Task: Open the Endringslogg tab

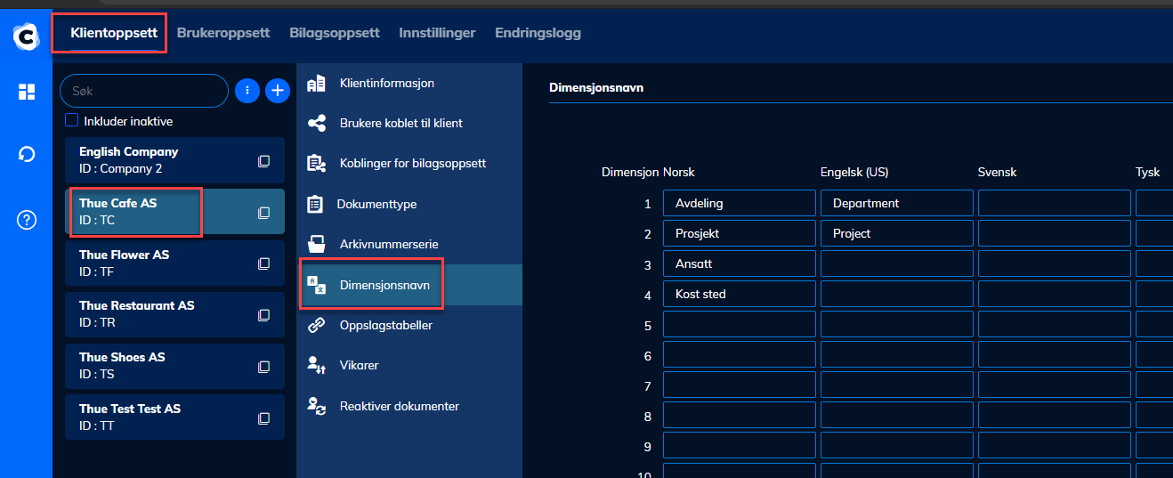Action: point(538,33)
